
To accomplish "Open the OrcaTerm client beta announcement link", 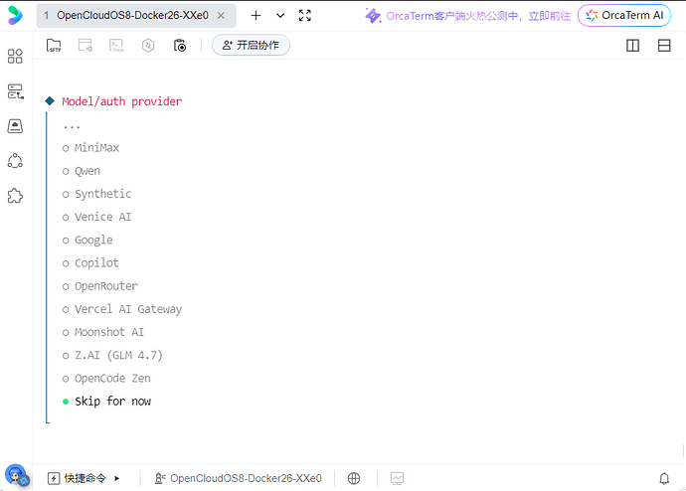I will click(467, 16).
